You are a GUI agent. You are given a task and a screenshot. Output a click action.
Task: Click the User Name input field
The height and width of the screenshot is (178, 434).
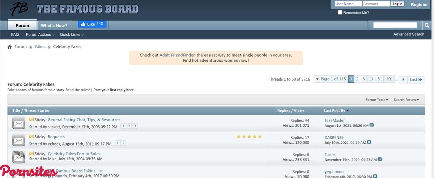pyautogui.click(x=348, y=4)
